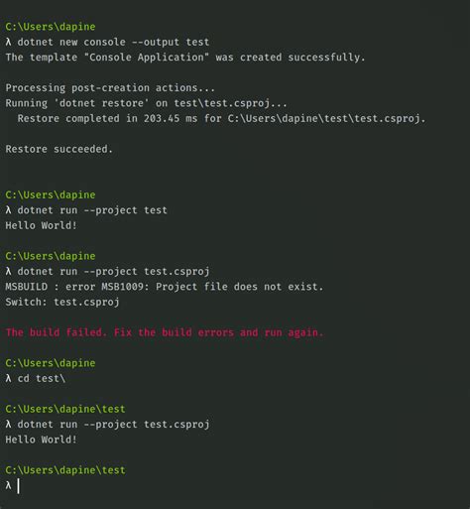The height and width of the screenshot is (509, 470).
Task: Click the 'Switch: test.csproj' line
Action: click(x=62, y=302)
